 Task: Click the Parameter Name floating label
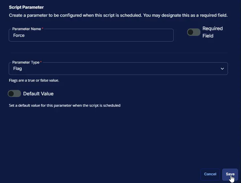[26, 29]
